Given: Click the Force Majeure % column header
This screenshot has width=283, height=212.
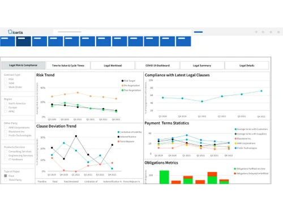Looking at the screenshot, I should pos(132,181).
